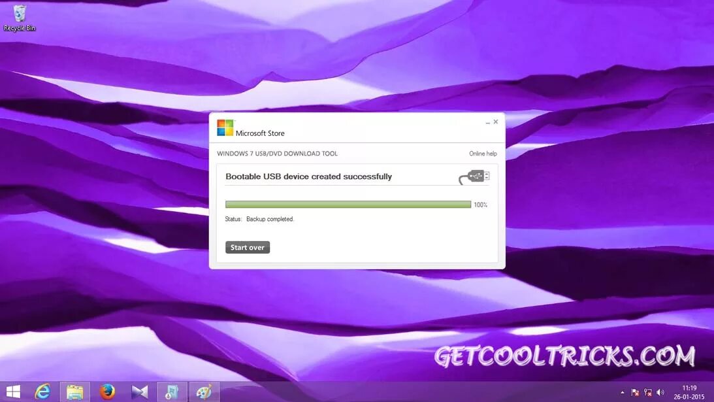Switch to the download tool taskbar icon
This screenshot has width=714, height=402.
point(172,392)
